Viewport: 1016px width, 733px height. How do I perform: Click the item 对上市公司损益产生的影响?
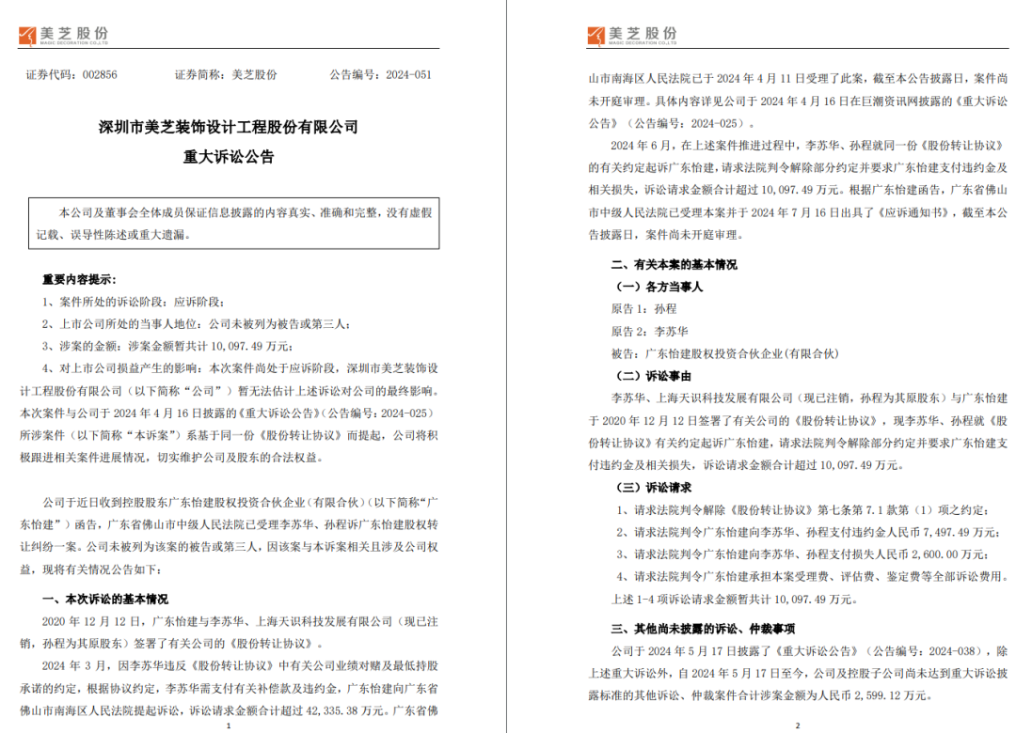229,413
